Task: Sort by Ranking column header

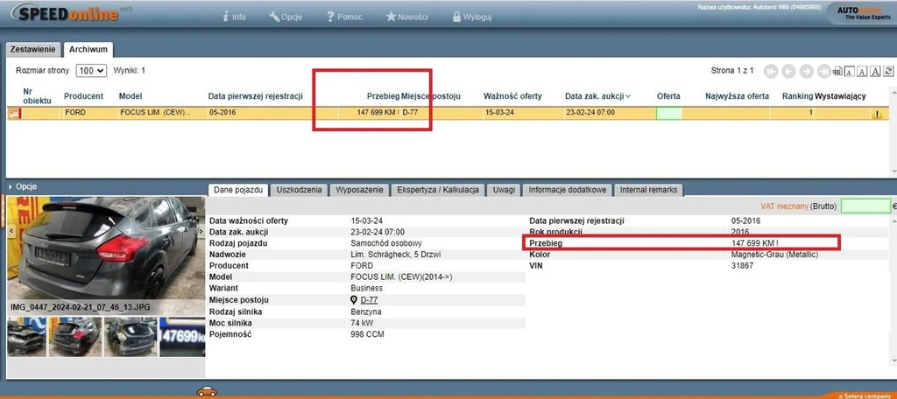Action: coord(797,96)
